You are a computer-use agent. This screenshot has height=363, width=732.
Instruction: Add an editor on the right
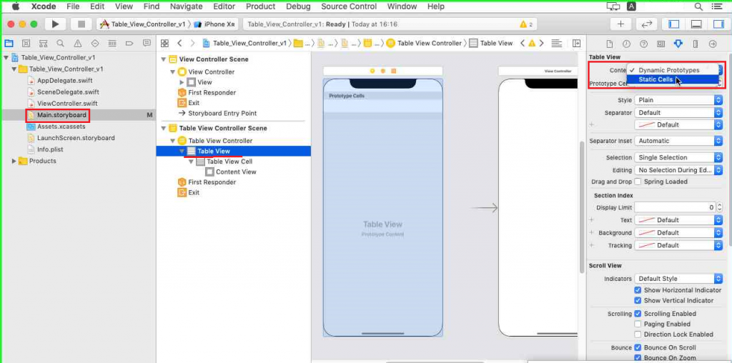[577, 44]
